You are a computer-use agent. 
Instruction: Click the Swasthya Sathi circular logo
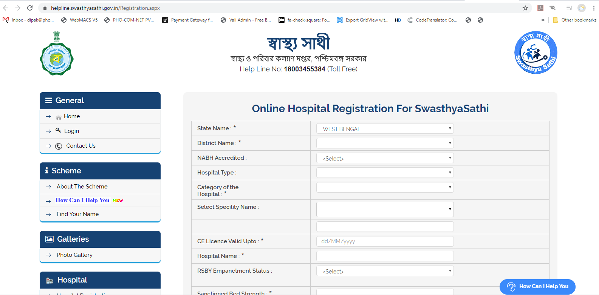click(x=536, y=53)
